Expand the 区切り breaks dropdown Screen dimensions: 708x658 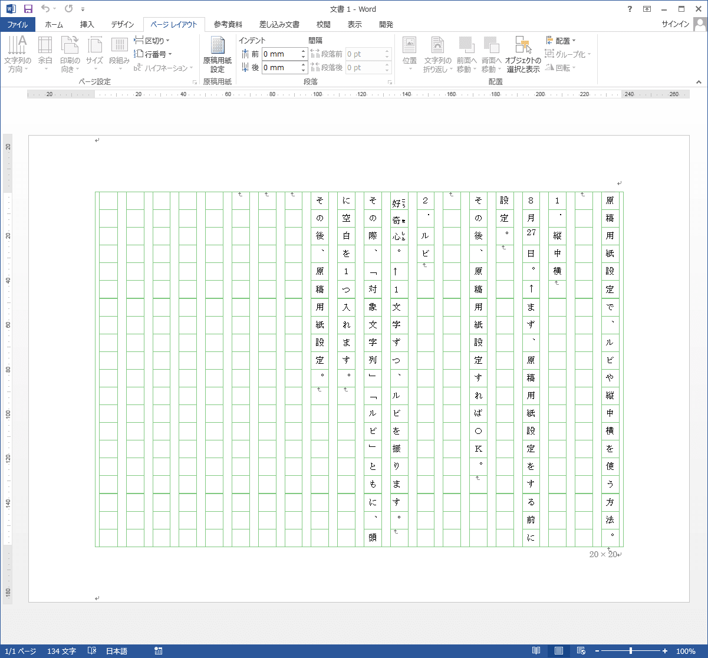point(152,41)
